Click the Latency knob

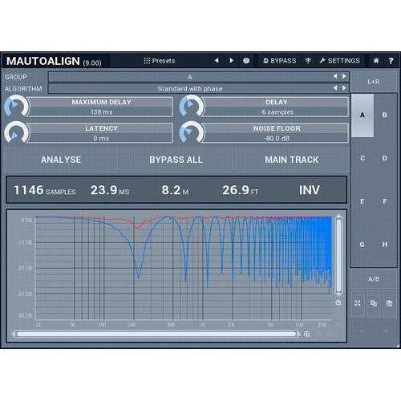(16, 132)
